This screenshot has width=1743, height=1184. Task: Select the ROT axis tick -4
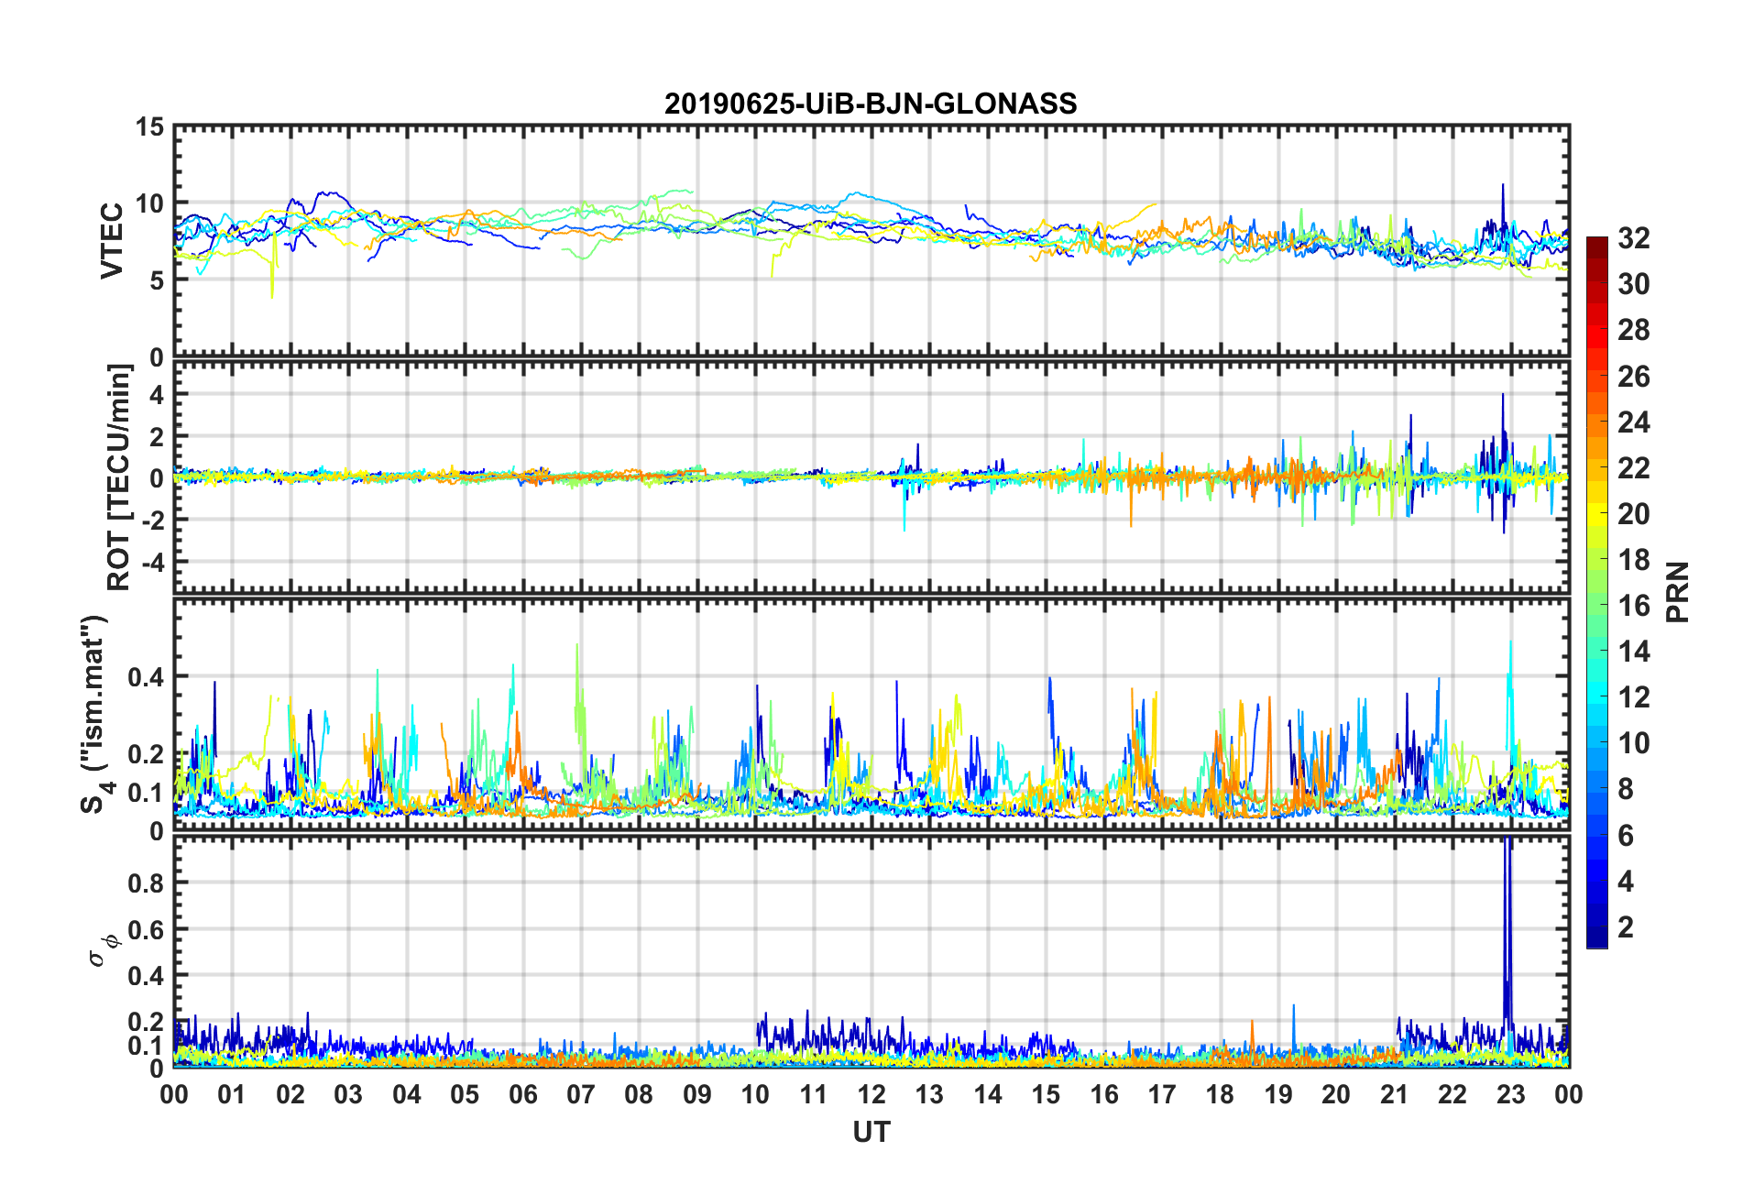point(153,561)
